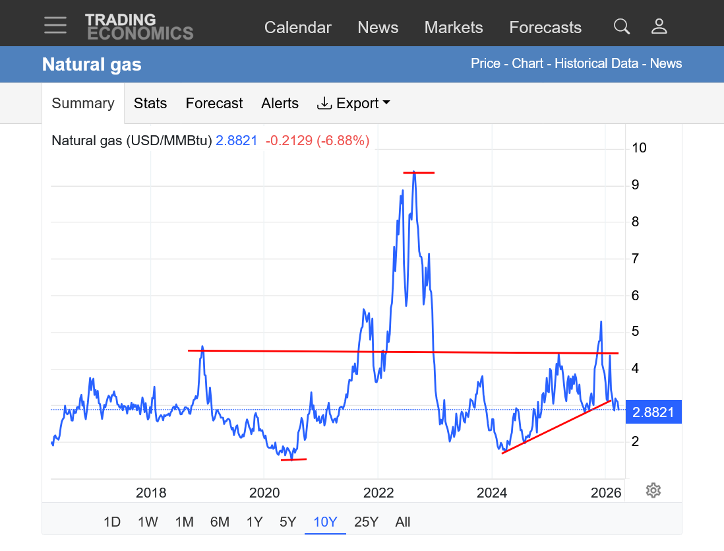Go to the Markets section
This screenshot has width=724, height=551.
(x=454, y=27)
